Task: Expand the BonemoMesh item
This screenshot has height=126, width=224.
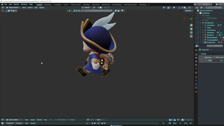Action: [x=203, y=37]
